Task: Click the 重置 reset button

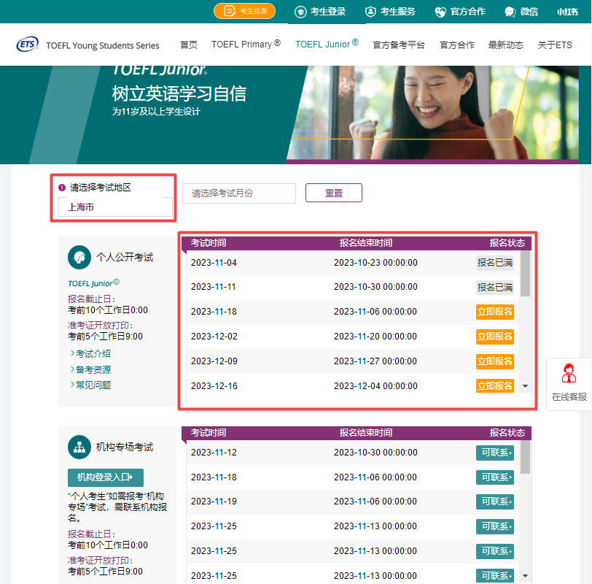Action: tap(334, 193)
